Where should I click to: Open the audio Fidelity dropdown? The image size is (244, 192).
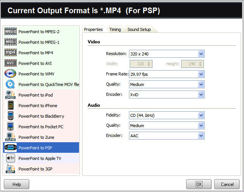point(167,115)
